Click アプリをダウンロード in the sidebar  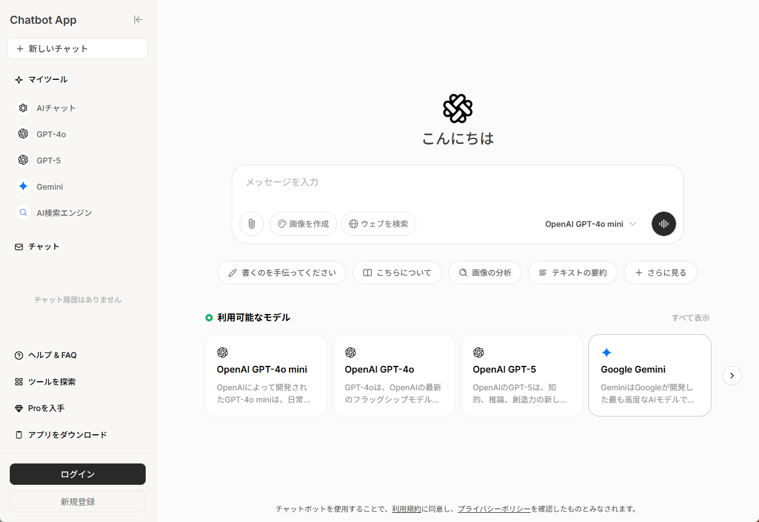pyautogui.click(x=77, y=435)
